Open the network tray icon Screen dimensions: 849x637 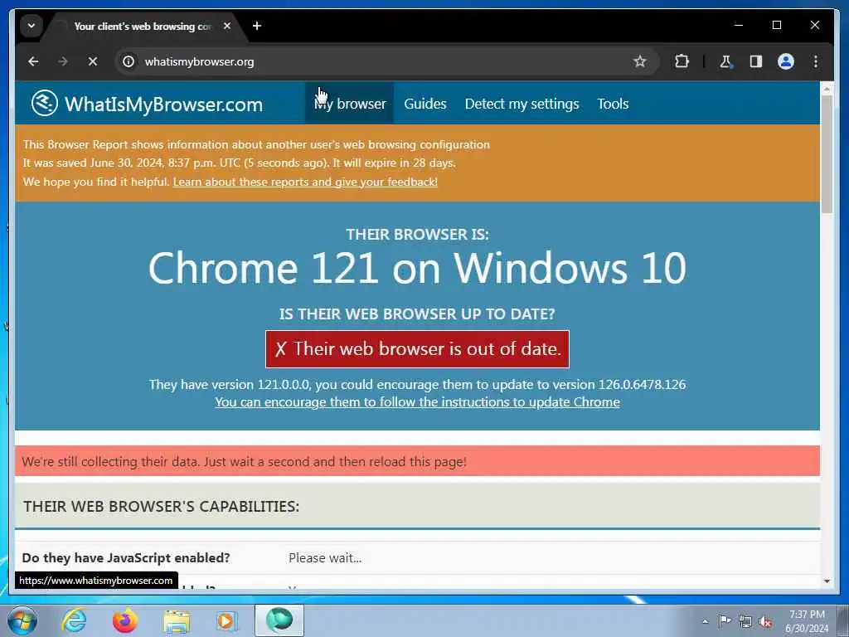tap(745, 621)
